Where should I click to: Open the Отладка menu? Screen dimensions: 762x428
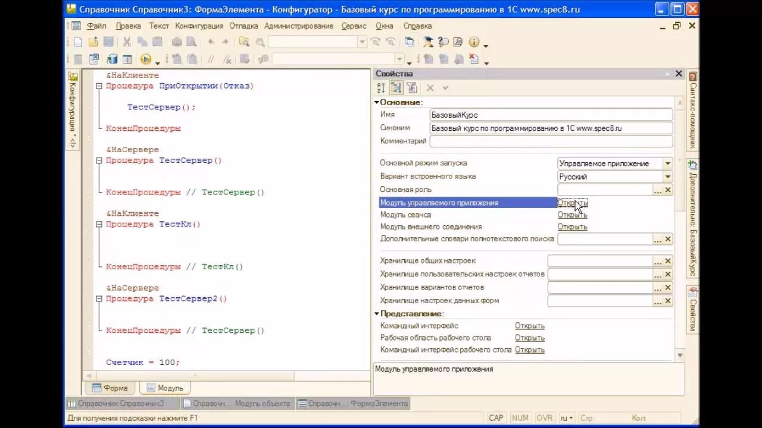click(243, 26)
